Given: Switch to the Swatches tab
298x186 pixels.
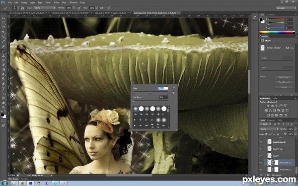Looking at the screenshot, I should [x=271, y=15].
